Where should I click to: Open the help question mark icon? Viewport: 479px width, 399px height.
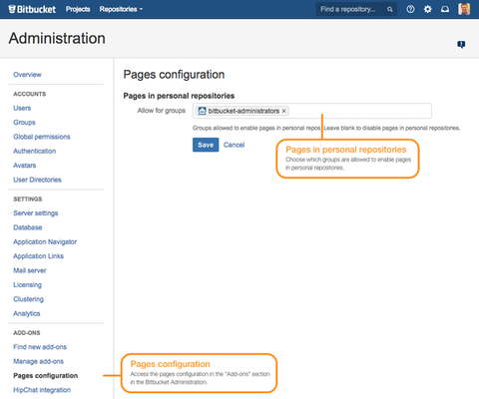[410, 9]
